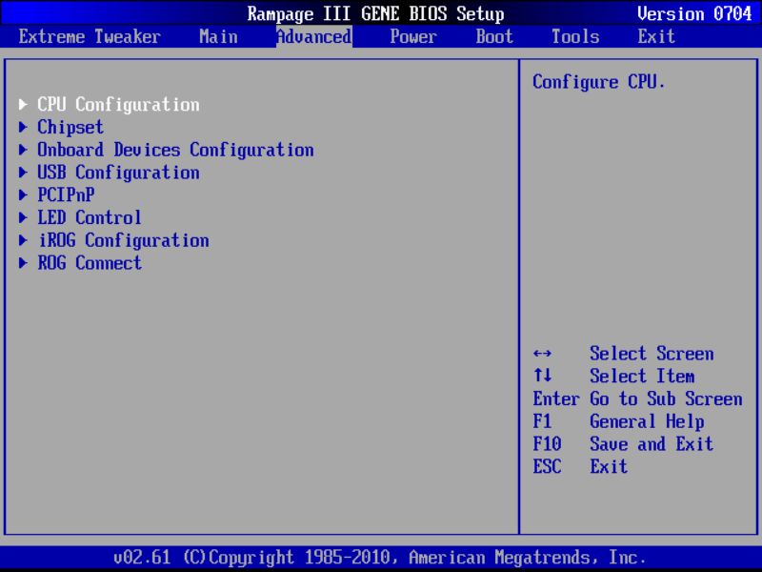Click the 'Select Screen' help line
The width and height of the screenshot is (762, 572).
[652, 354]
